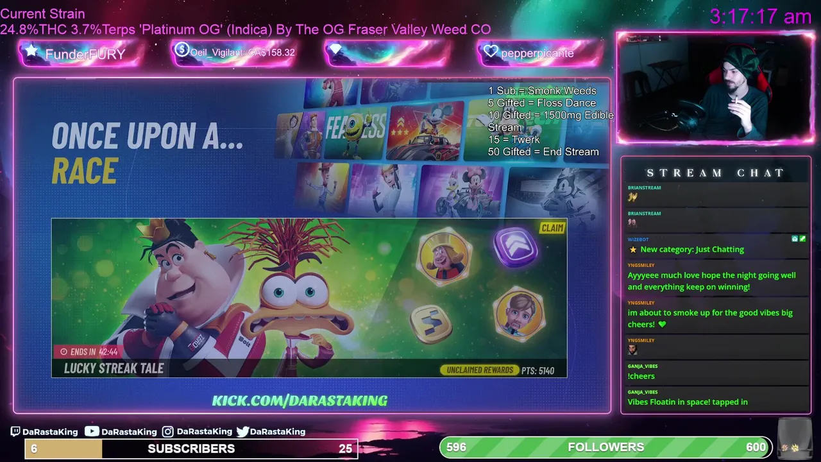Click '50 Gifted = End Stream' line
This screenshot has height=462, width=821.
coord(543,151)
